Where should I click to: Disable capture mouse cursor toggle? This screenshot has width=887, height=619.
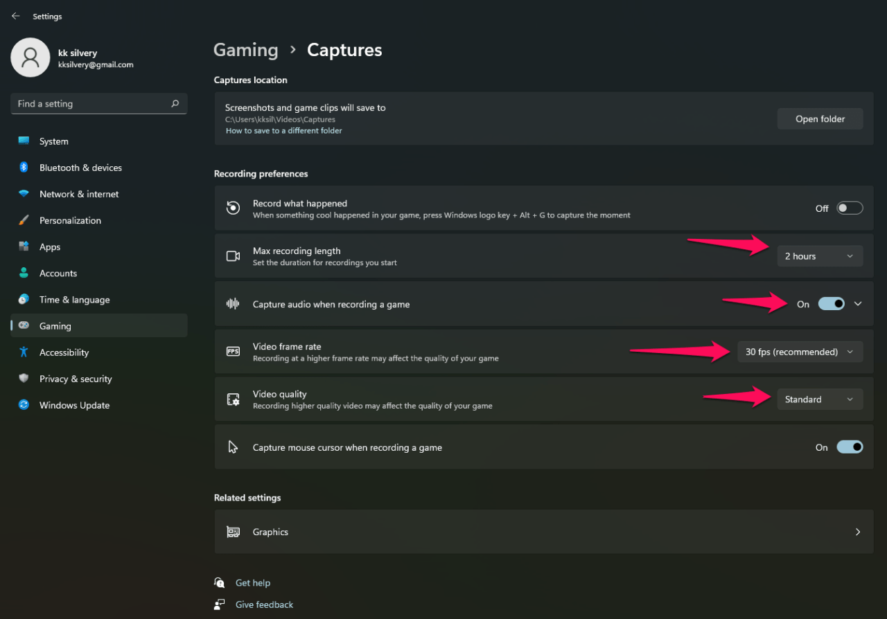point(850,447)
